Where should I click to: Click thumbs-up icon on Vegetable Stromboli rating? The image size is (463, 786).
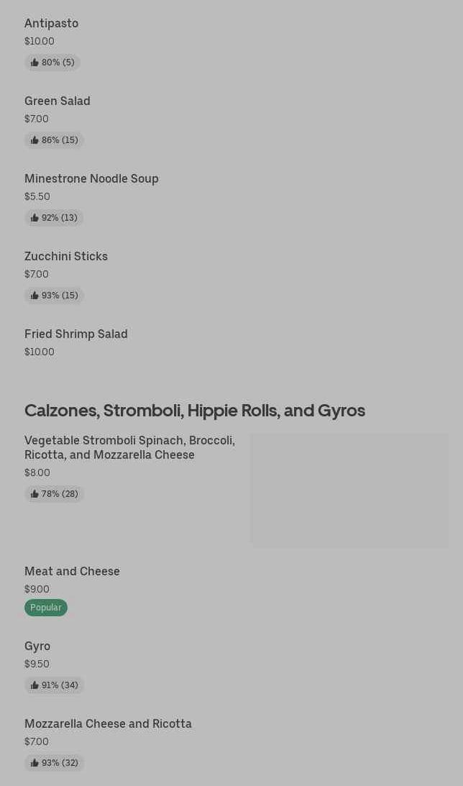(35, 494)
